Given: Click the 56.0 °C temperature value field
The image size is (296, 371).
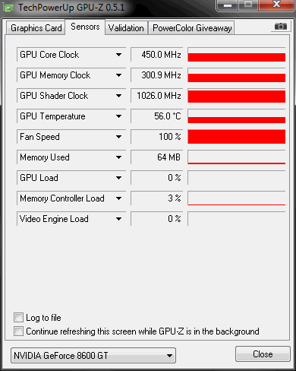Looking at the screenshot, I should (157, 116).
